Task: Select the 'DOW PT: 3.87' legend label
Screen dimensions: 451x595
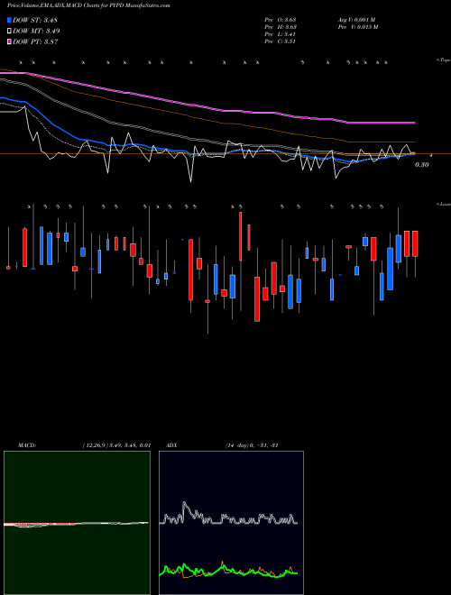Action: [x=35, y=41]
